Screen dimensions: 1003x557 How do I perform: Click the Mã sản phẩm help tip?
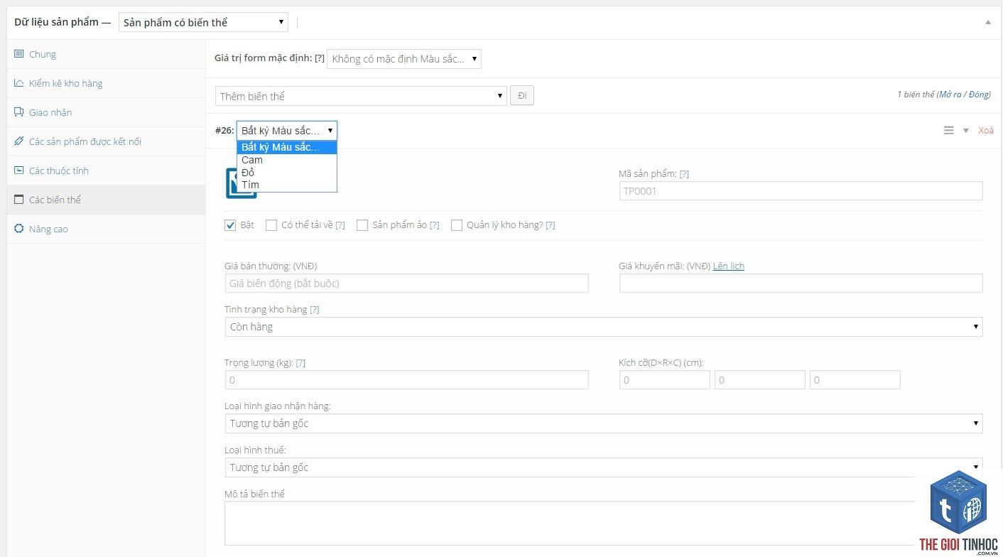pos(684,173)
